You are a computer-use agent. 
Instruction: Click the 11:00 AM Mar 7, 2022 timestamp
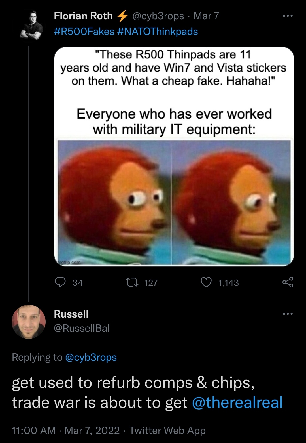(66, 430)
